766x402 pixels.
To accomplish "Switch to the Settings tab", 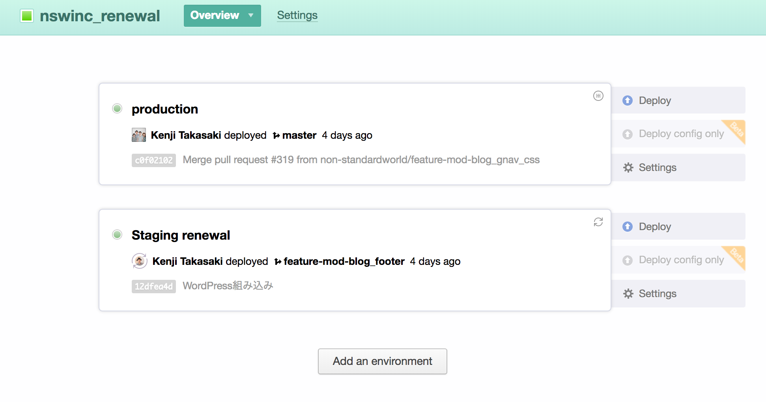I will [x=297, y=15].
